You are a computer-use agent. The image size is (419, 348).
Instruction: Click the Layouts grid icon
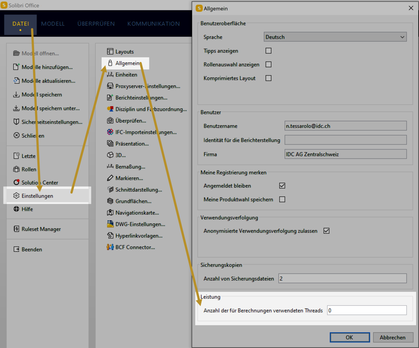[x=110, y=52]
